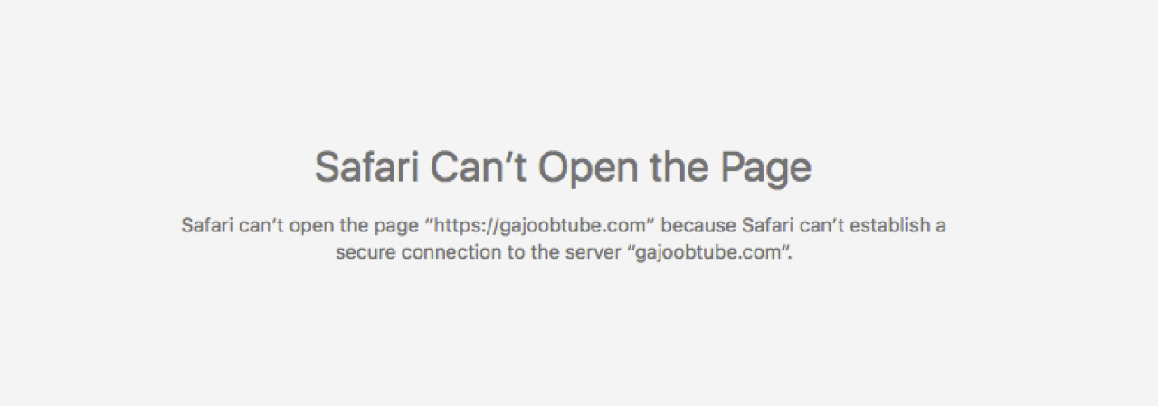The image size is (1158, 406).
Task: Click the word "Can't" in the large heading
Action: tap(479, 168)
